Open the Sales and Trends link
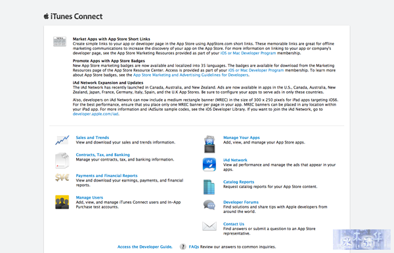This screenshot has width=394, height=253. click(93, 138)
